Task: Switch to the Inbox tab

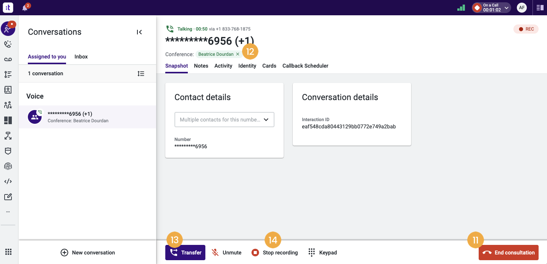Action: 81,57
